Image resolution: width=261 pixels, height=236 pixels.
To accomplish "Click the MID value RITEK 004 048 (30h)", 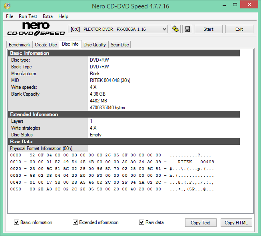I will point(110,80).
